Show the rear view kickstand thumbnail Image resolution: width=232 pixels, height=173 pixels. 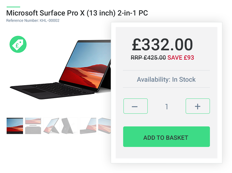pos(70,126)
